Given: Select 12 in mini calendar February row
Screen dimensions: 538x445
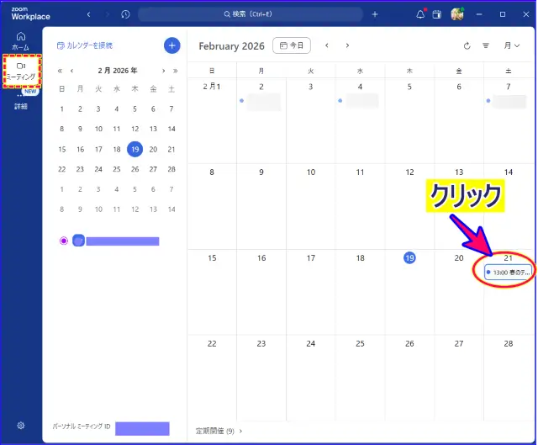Looking at the screenshot, I should point(134,129).
